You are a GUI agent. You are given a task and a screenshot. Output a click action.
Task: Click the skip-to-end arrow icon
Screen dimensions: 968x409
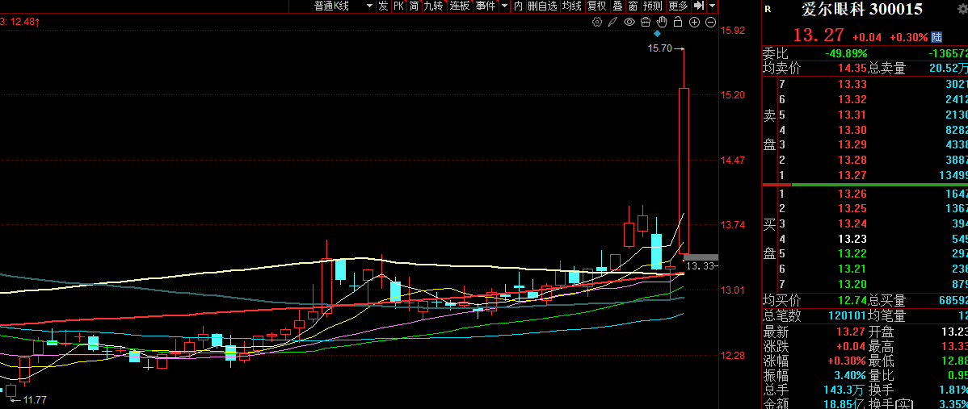coord(699,6)
